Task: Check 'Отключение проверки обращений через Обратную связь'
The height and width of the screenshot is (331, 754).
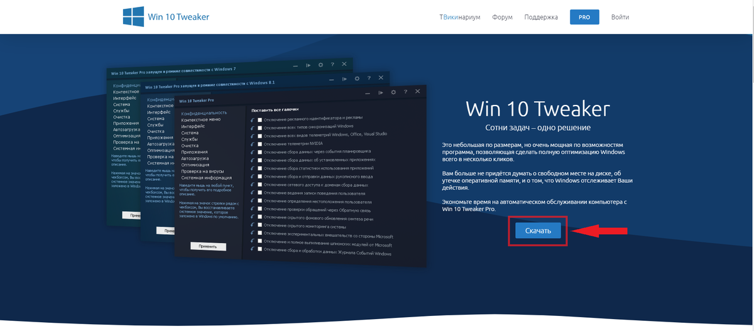Action: pyautogui.click(x=260, y=209)
